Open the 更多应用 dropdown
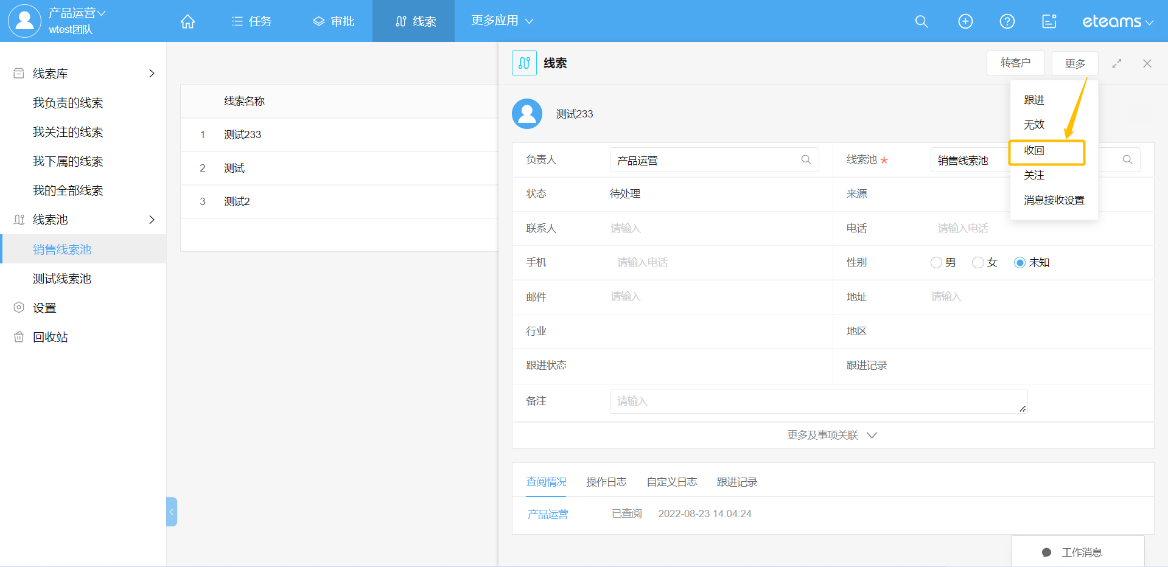This screenshot has width=1168, height=567. (502, 21)
